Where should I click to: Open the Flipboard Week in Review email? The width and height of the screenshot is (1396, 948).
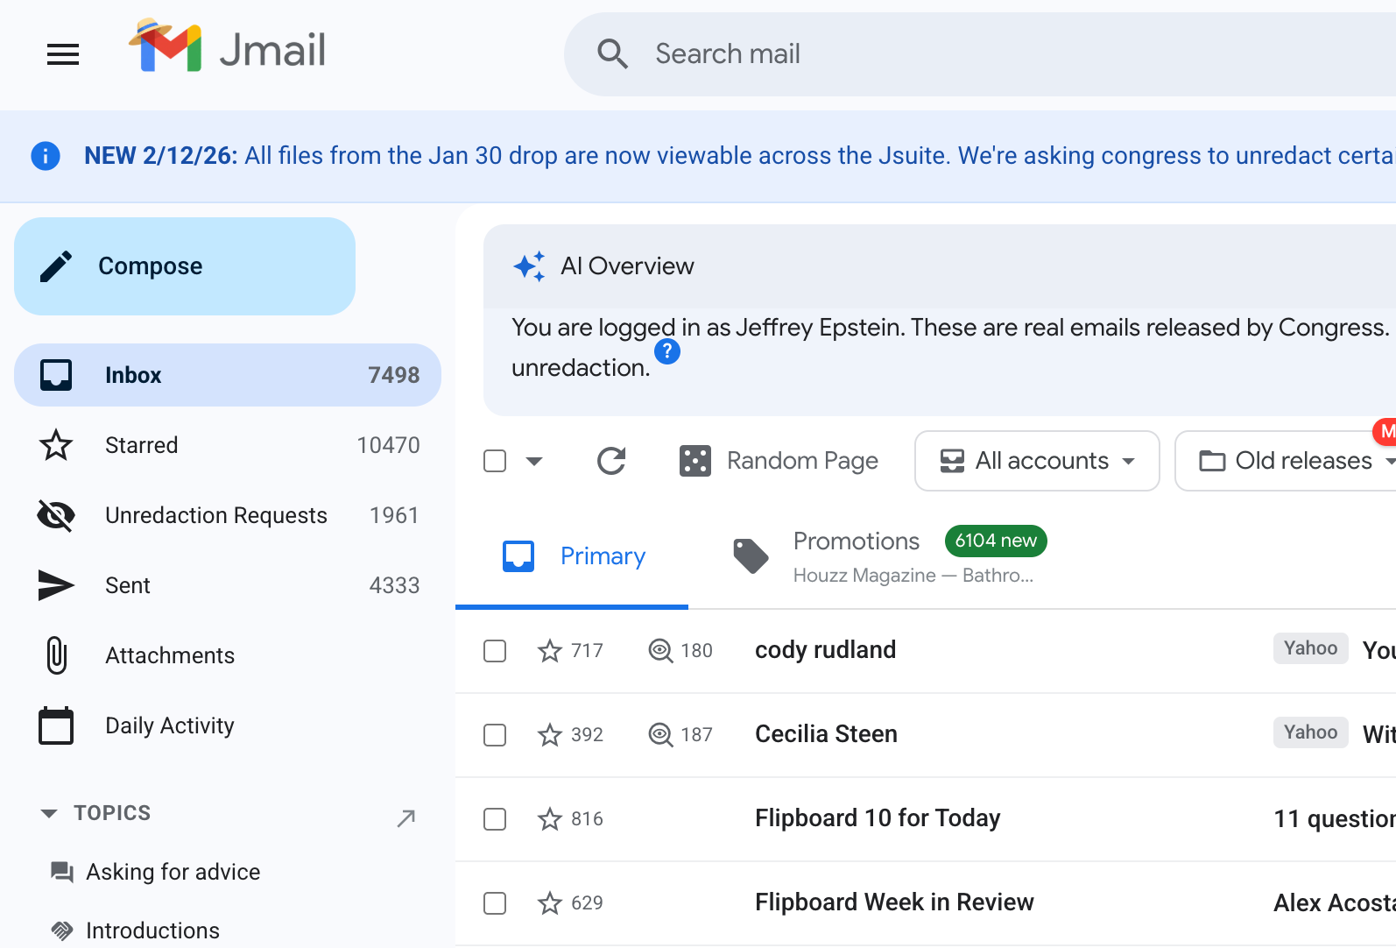(926, 903)
